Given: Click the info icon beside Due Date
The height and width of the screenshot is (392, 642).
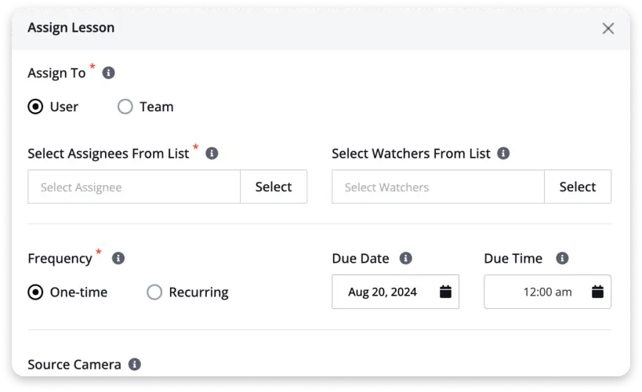Looking at the screenshot, I should click(x=405, y=258).
